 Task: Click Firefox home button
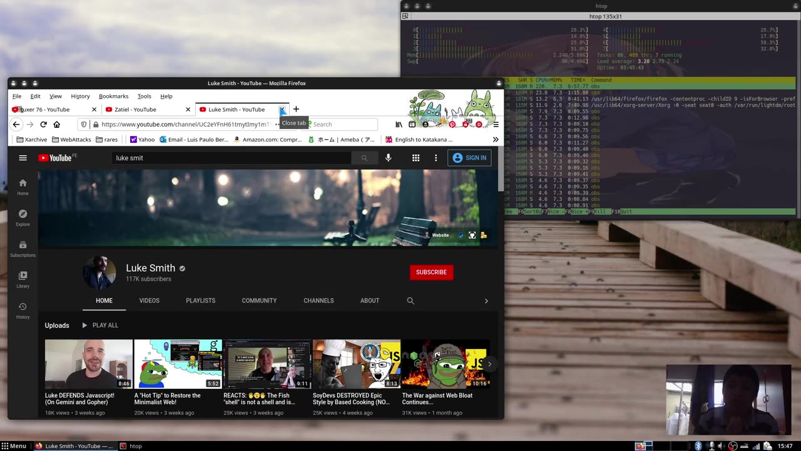coord(56,124)
